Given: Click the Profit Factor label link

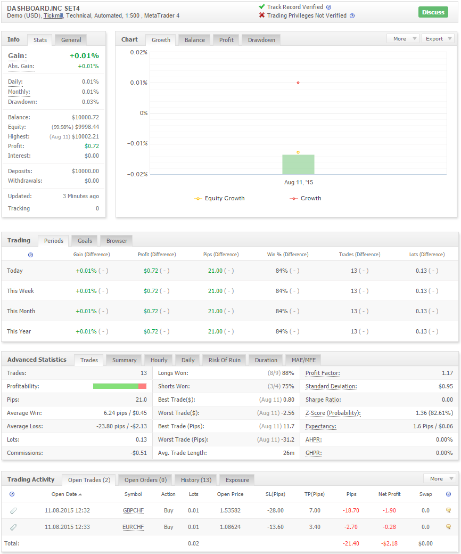Looking at the screenshot, I should click(x=323, y=373).
